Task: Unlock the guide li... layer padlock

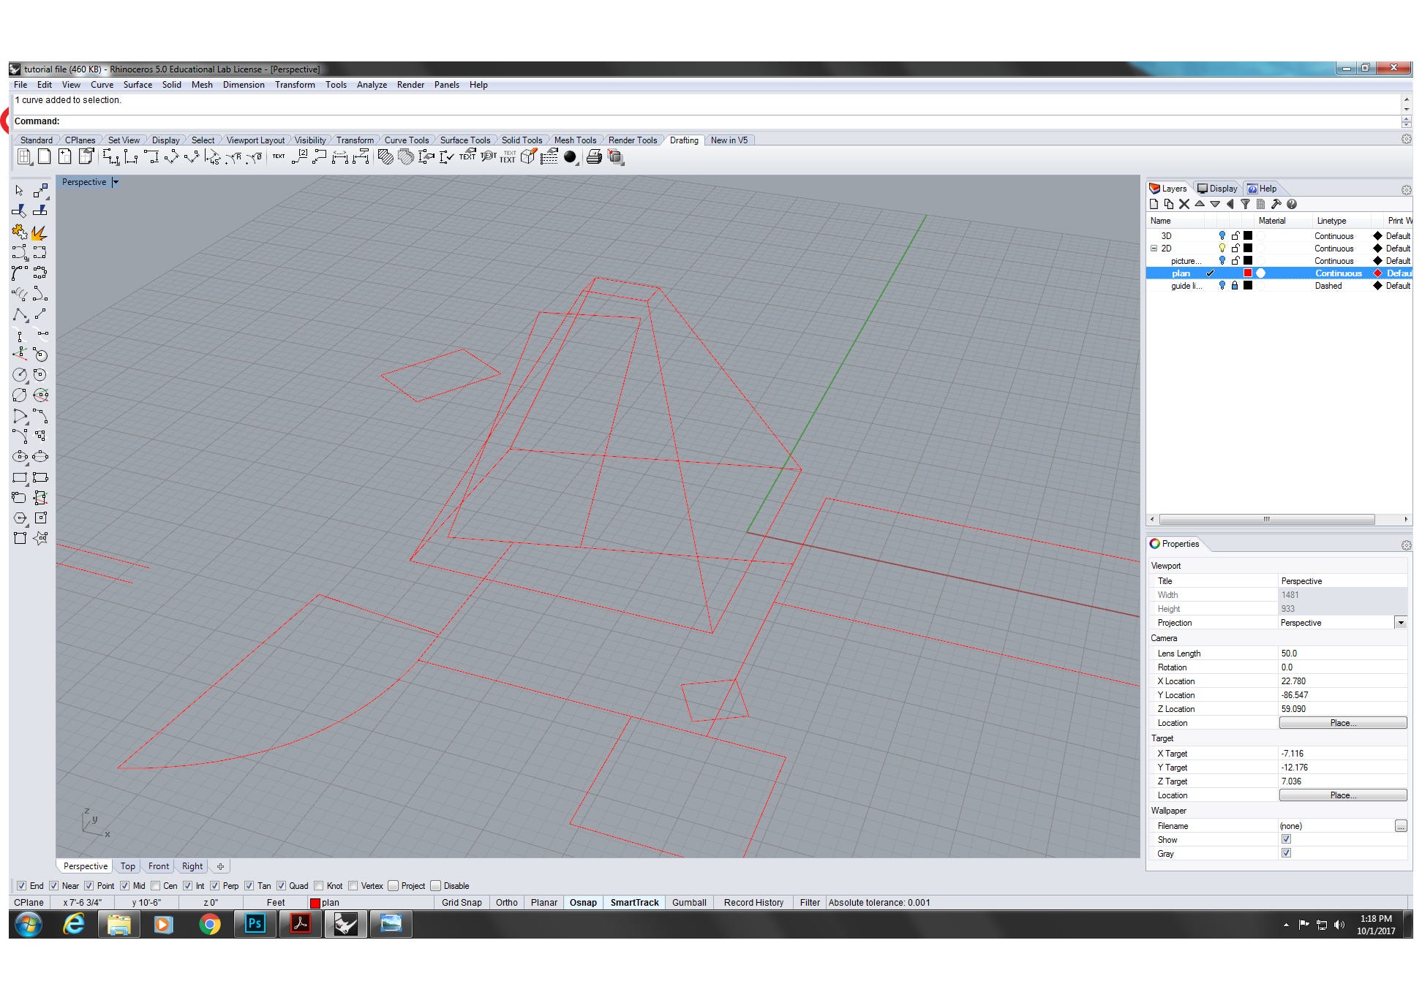Action: point(1235,285)
